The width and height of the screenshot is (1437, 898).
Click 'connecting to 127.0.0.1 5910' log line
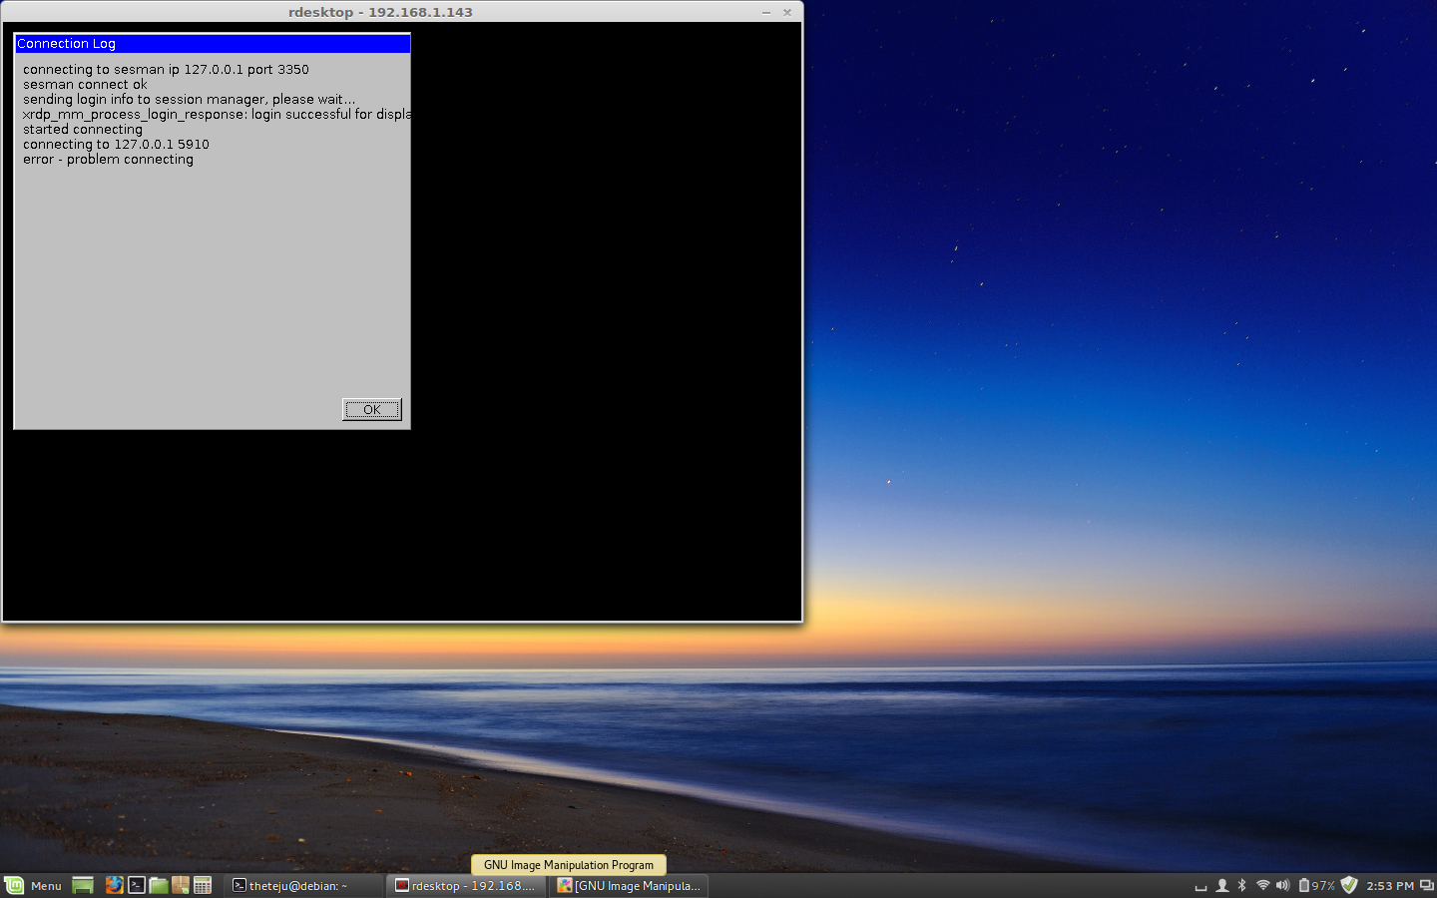(x=116, y=145)
